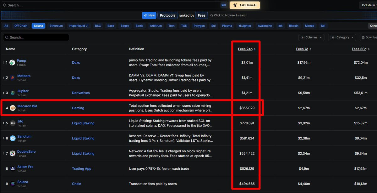Select the zkLighter chain tab
Image resolution: width=377 pixels, height=193 pixels.
coord(245,26)
